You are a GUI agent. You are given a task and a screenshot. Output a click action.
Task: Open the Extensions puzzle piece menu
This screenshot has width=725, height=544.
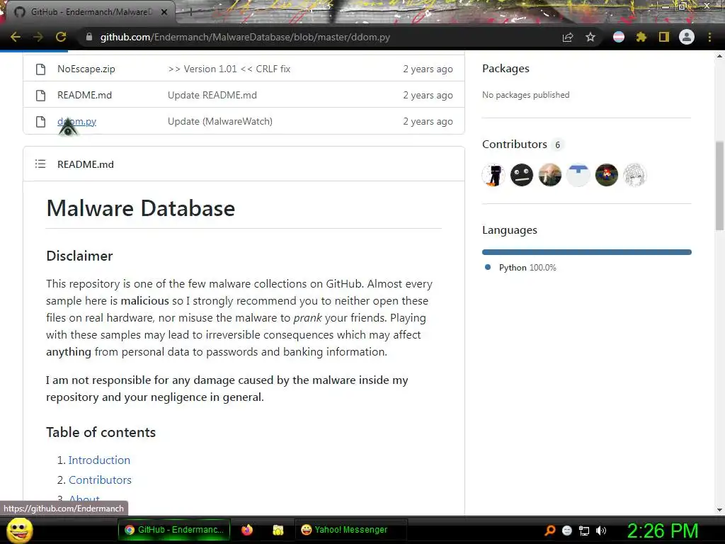[641, 37]
